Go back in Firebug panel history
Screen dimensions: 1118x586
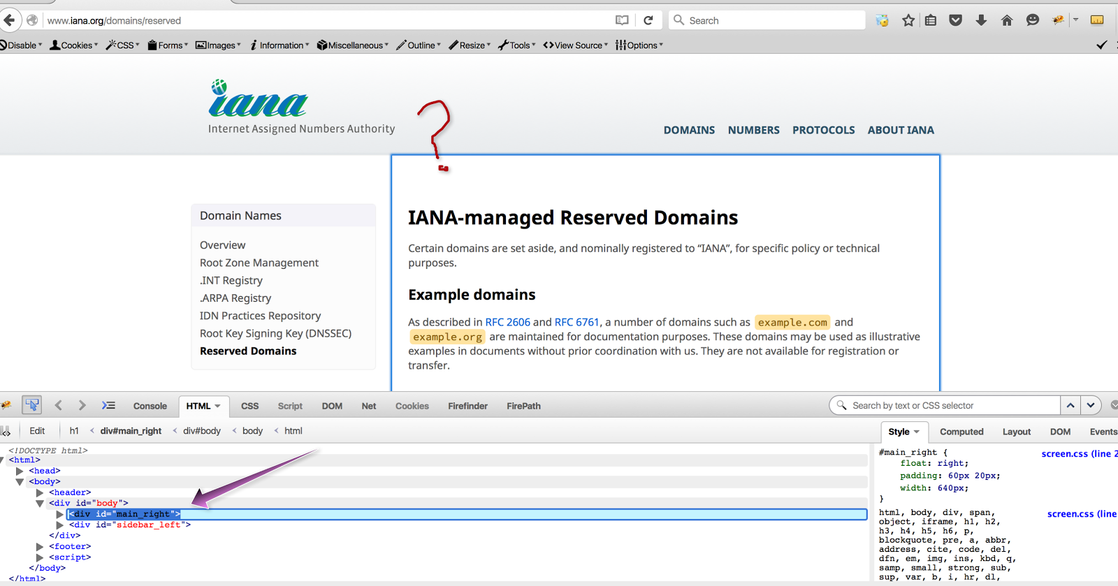59,405
